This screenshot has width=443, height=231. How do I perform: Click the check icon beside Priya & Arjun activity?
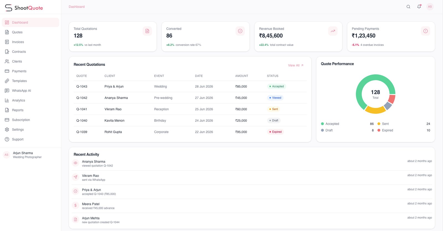[x=75, y=191]
